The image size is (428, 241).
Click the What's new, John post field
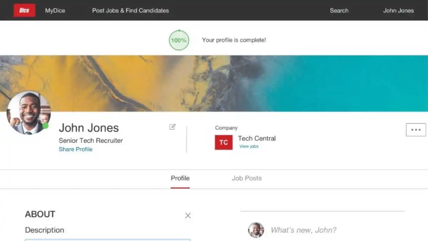pos(303,230)
